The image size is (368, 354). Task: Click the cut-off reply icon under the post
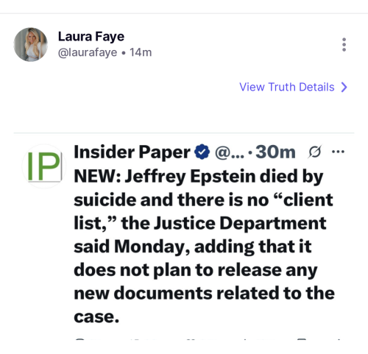point(80,339)
